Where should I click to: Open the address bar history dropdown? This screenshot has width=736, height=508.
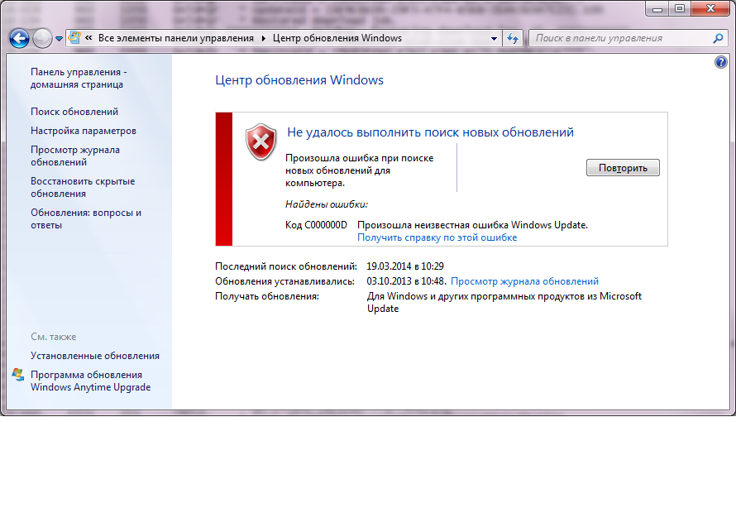(x=494, y=39)
